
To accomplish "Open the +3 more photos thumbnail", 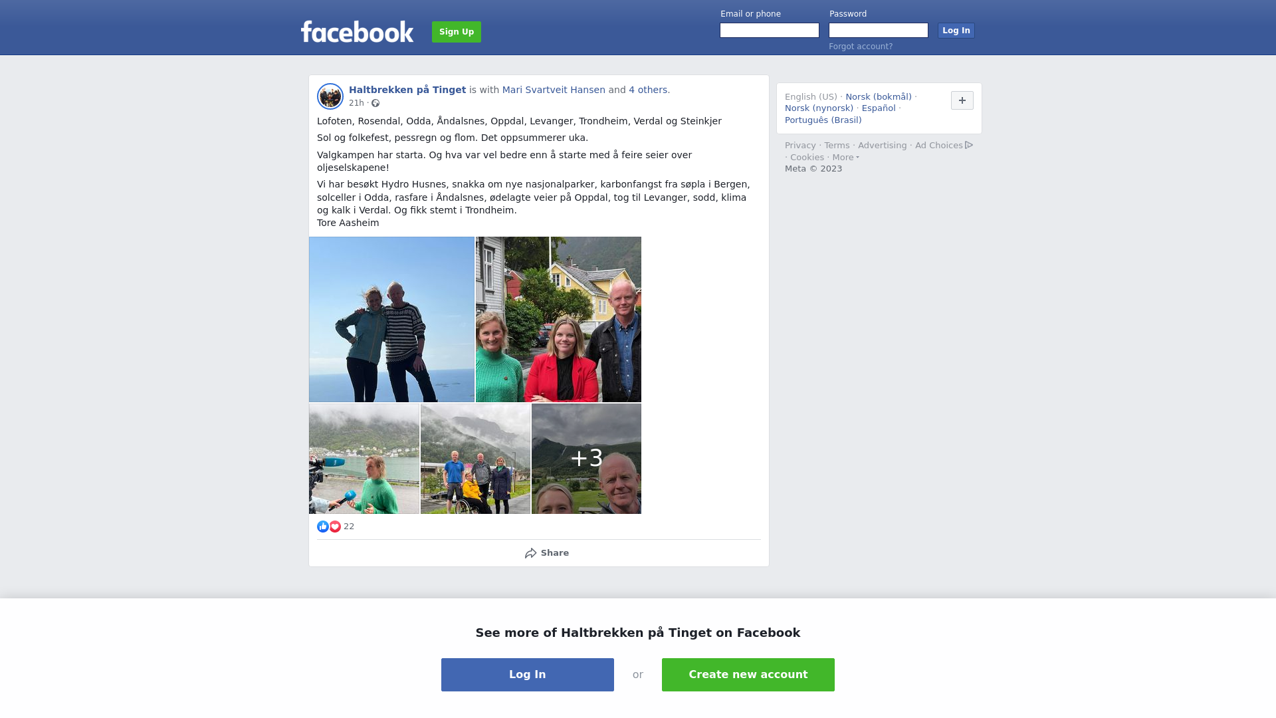I will pyautogui.click(x=586, y=459).
